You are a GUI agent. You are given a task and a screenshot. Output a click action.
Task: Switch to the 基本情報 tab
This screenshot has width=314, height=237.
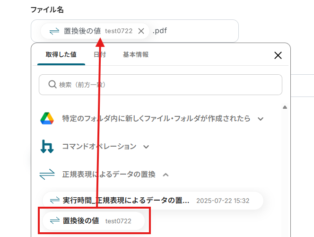[136, 55]
